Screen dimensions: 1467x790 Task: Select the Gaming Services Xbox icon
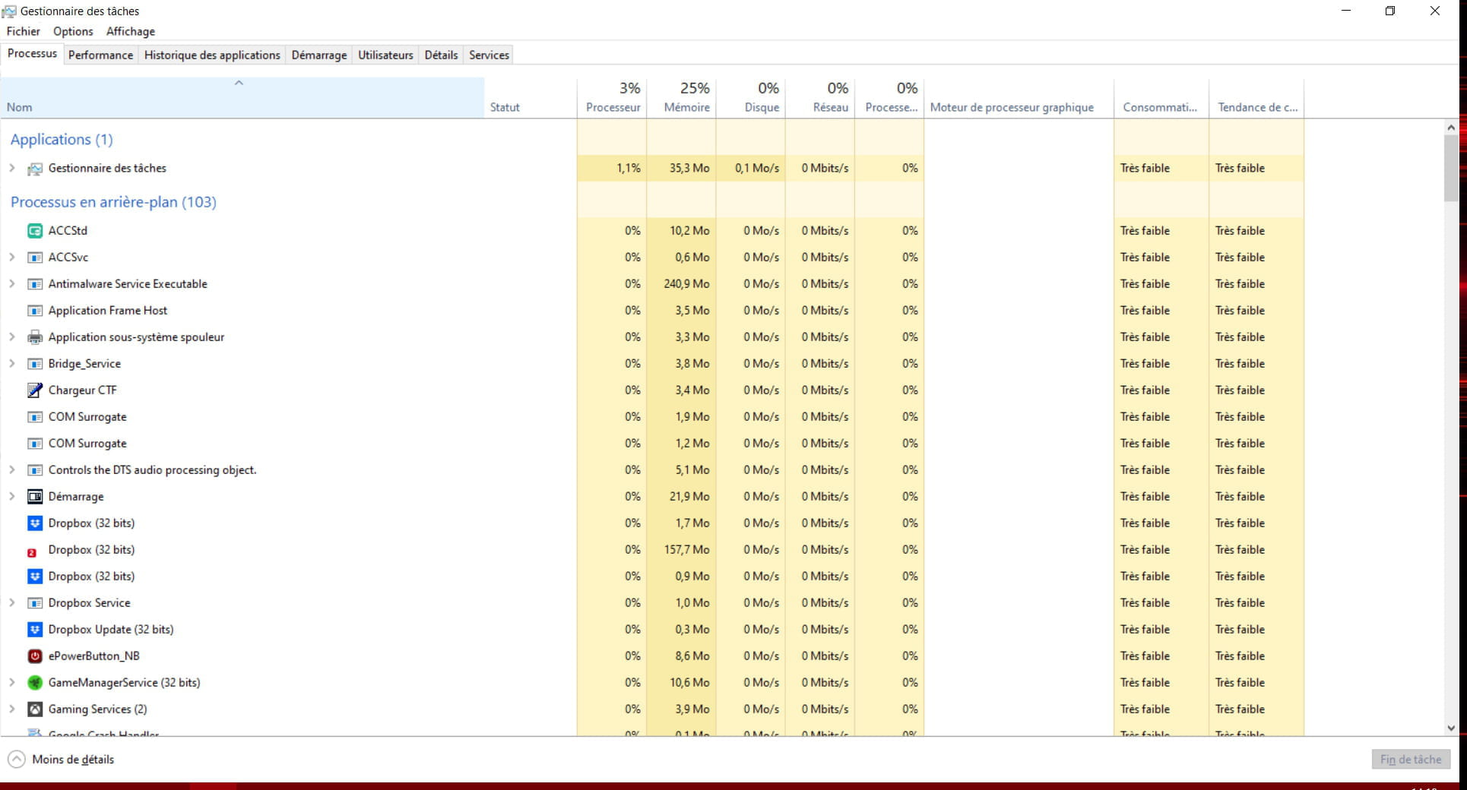(x=35, y=709)
